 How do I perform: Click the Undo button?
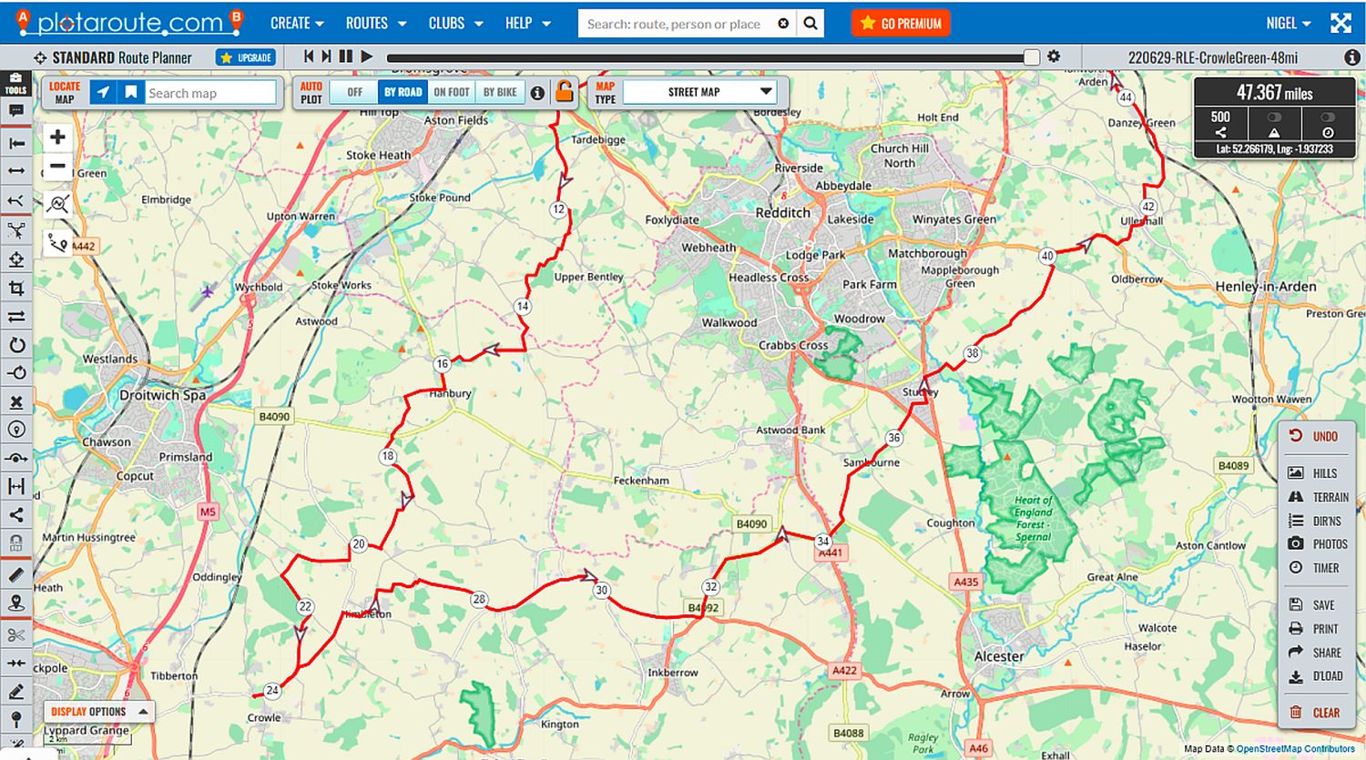tap(1315, 437)
